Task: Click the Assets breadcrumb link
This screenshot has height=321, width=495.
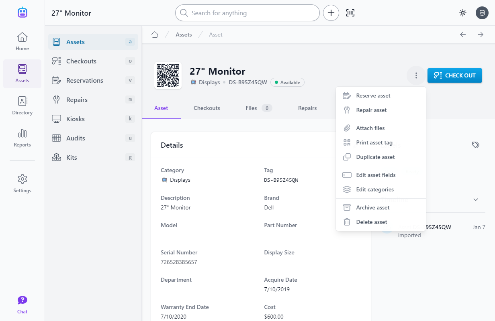Action: (x=184, y=35)
